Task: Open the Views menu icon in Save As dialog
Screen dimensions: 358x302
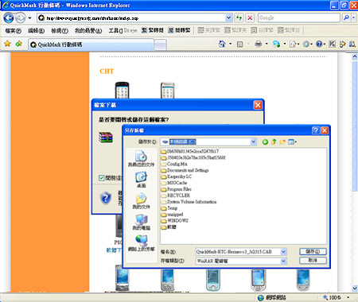Action: coord(292,142)
